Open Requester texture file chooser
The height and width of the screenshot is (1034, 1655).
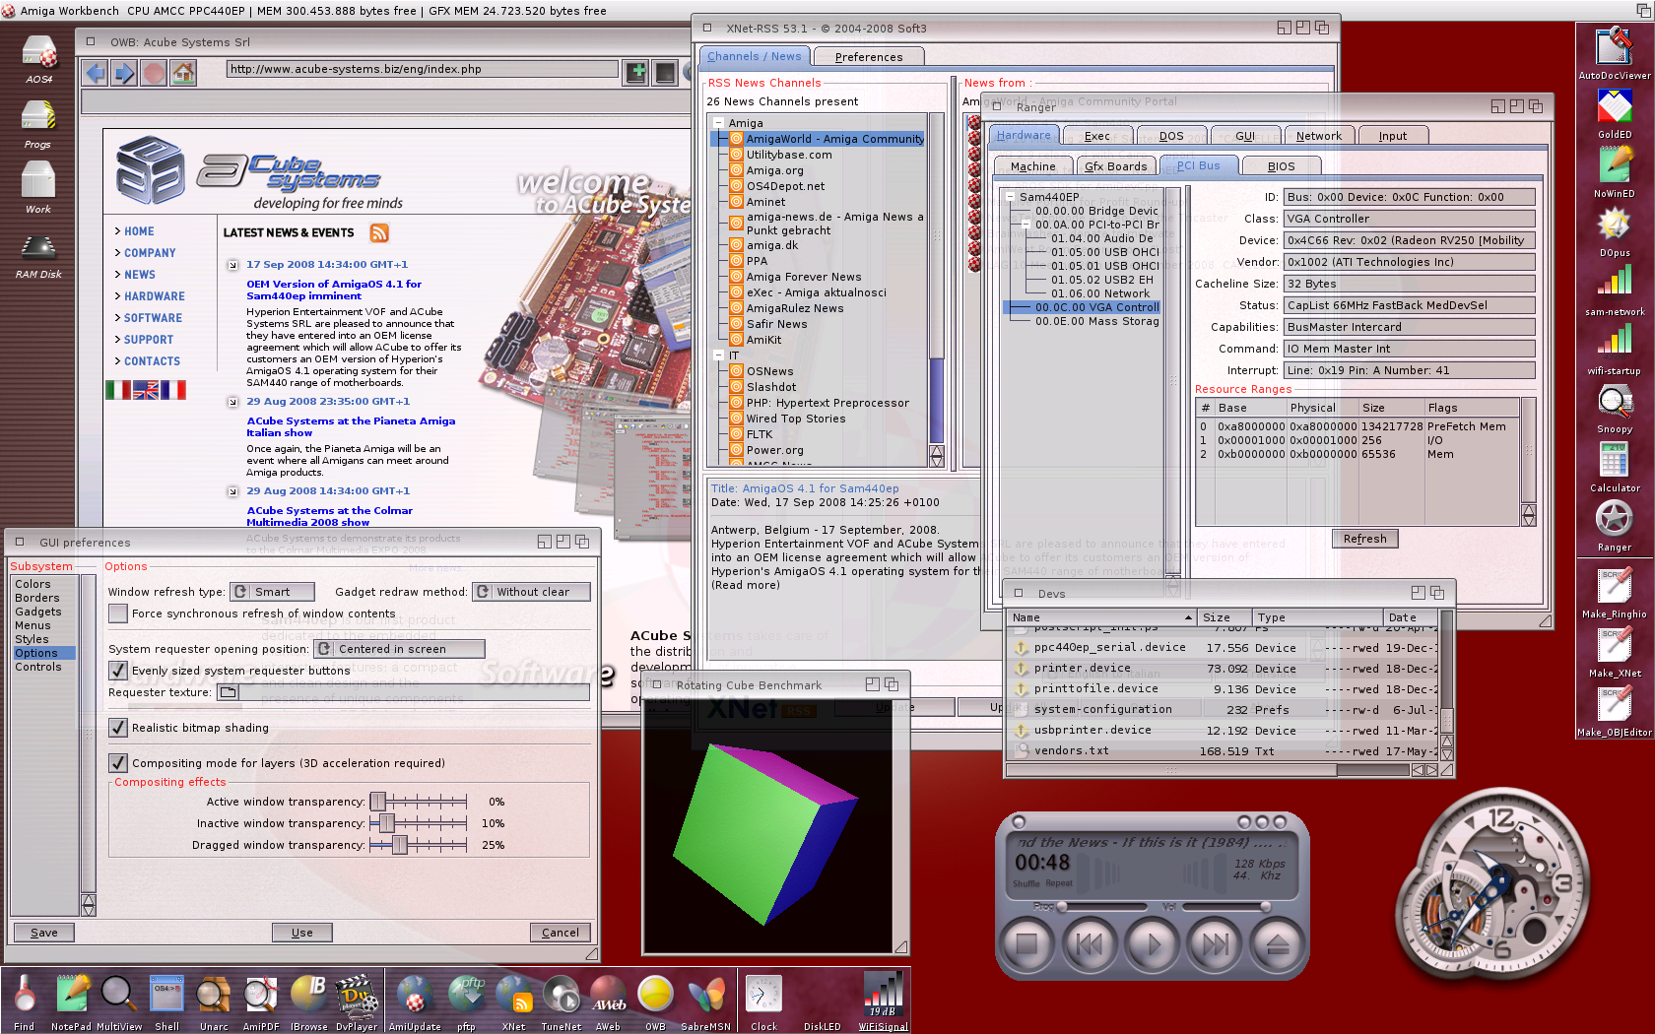pyautogui.click(x=228, y=692)
